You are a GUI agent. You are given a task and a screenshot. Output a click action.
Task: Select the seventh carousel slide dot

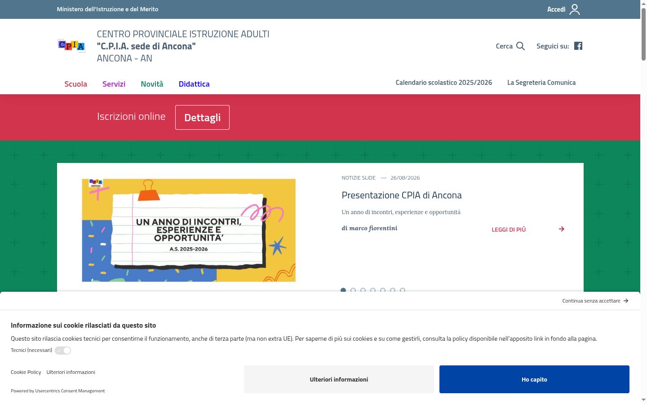(x=403, y=290)
